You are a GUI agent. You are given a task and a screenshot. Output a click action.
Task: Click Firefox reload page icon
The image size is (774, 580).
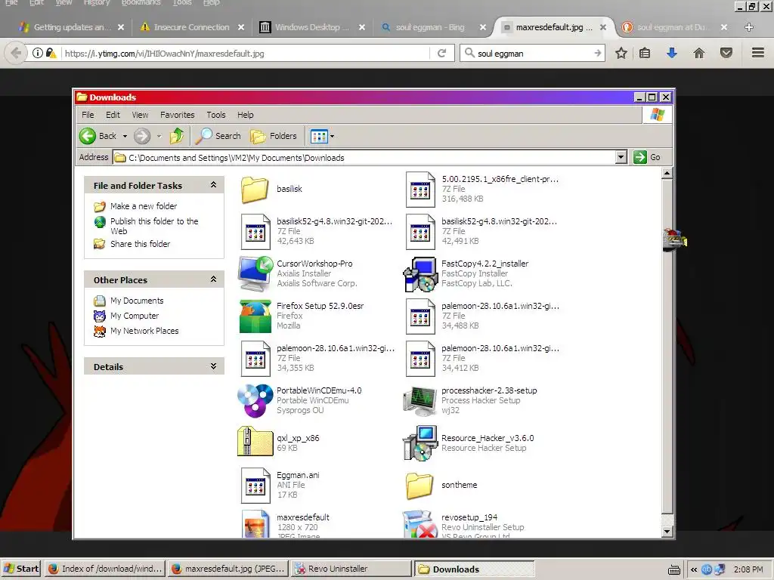point(441,54)
